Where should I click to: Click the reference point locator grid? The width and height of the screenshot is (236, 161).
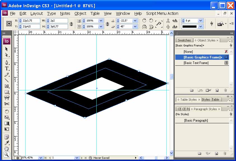click(x=9, y=23)
